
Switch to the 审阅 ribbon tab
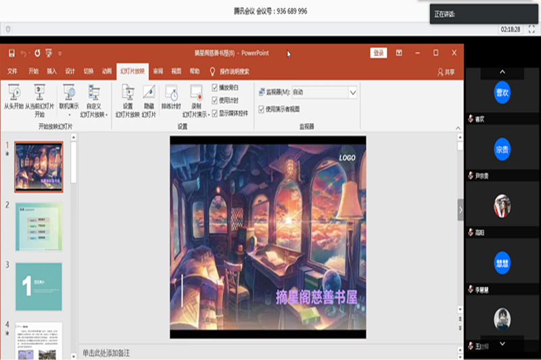click(x=158, y=71)
